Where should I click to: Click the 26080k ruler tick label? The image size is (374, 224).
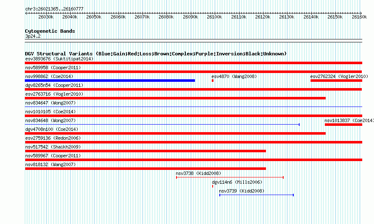click(x=166, y=17)
